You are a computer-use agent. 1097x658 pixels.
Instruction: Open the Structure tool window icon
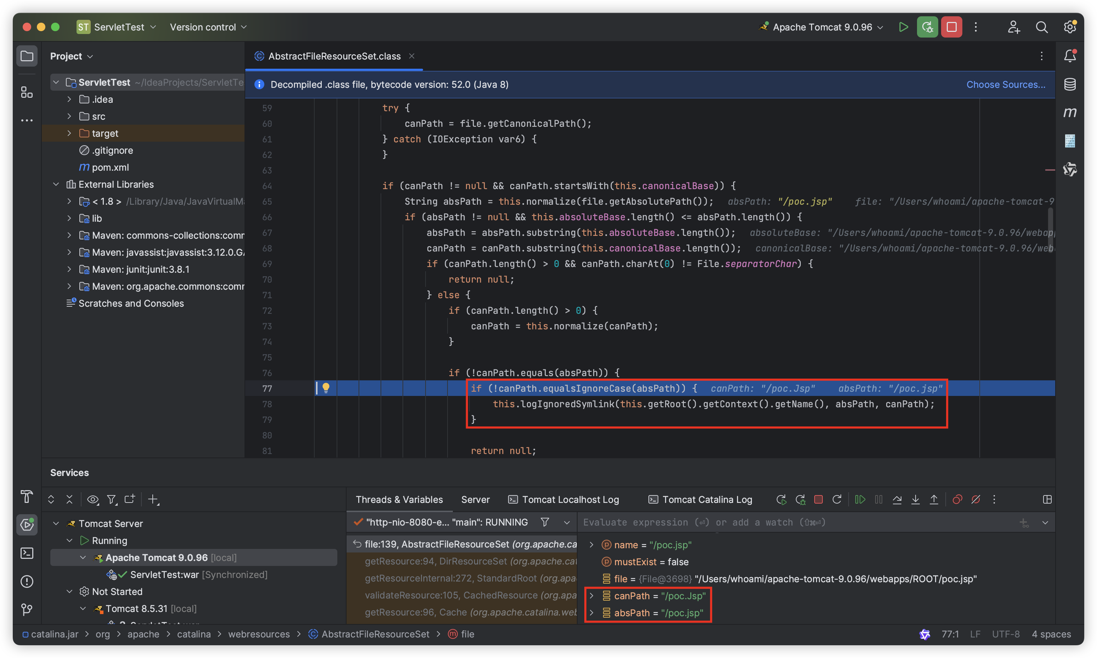click(x=27, y=92)
